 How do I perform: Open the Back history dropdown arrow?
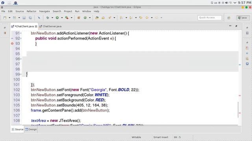coord(152,18)
